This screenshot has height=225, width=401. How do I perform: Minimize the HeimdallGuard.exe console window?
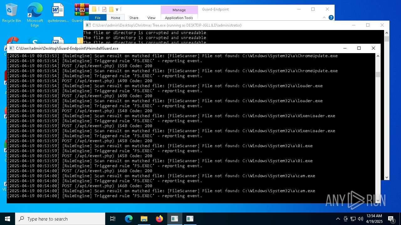[345, 48]
